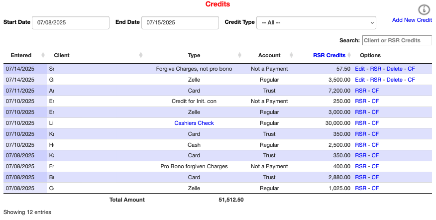Select the 07/11/2025 date cell
Image resolution: width=436 pixels, height=220 pixels.
25,91
